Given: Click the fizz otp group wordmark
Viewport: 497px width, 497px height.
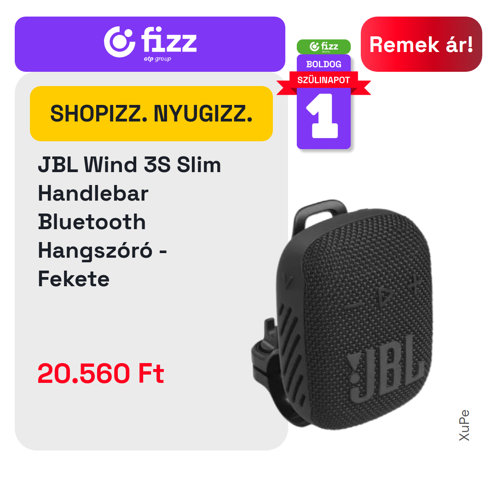Looking at the screenshot, I should [x=169, y=43].
